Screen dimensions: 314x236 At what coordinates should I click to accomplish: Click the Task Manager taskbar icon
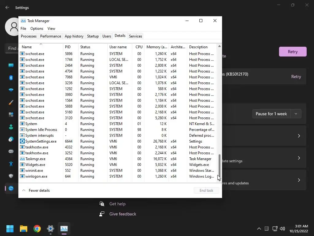[x=64, y=229]
